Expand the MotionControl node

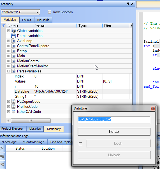(x=8, y=61)
